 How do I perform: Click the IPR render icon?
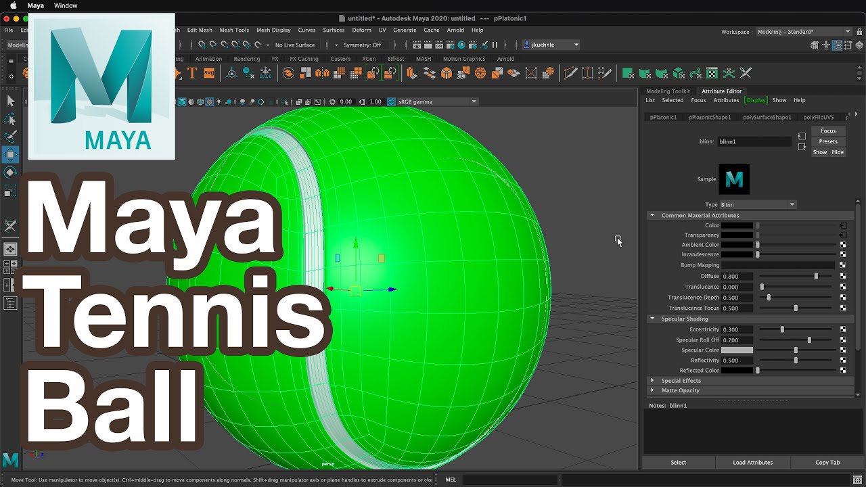439,45
